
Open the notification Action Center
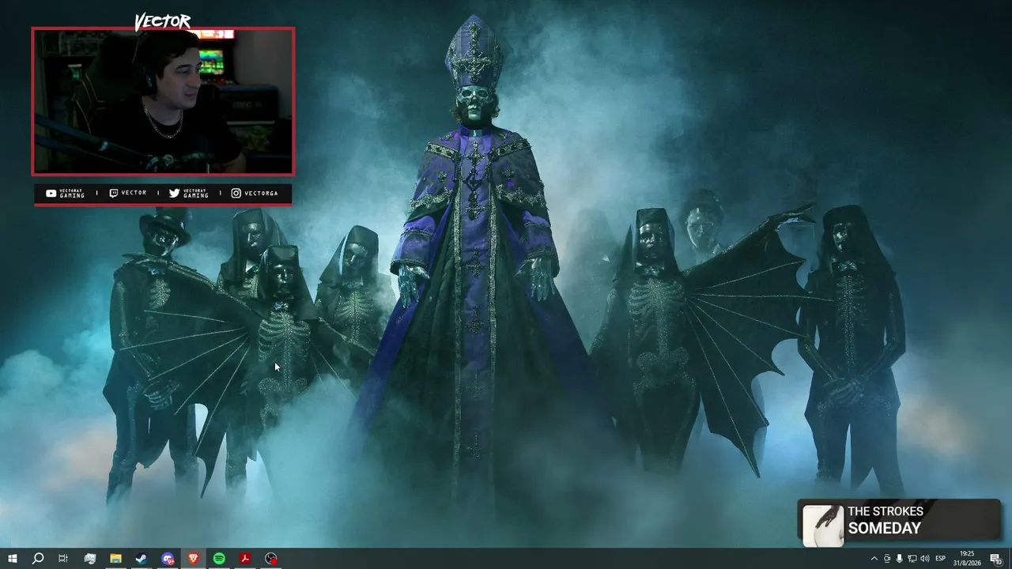[x=996, y=559]
